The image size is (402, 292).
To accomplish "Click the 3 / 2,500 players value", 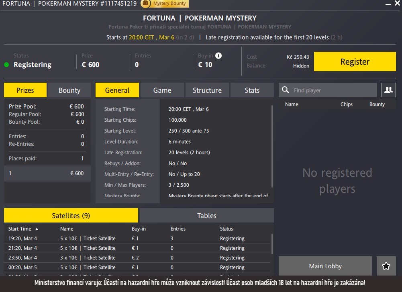I will [x=179, y=185].
